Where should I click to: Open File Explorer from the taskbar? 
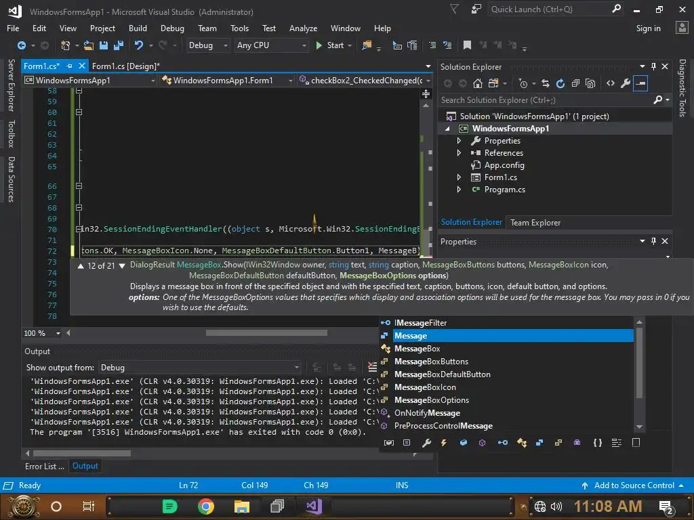pos(242,506)
